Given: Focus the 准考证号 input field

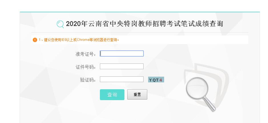Looking at the screenshot, I should pos(122,53).
